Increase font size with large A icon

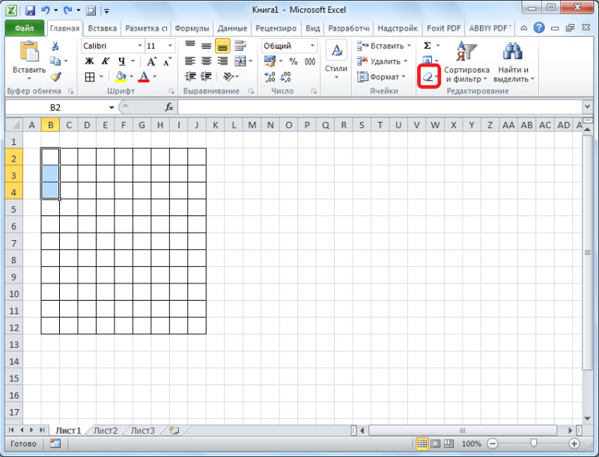click(151, 61)
